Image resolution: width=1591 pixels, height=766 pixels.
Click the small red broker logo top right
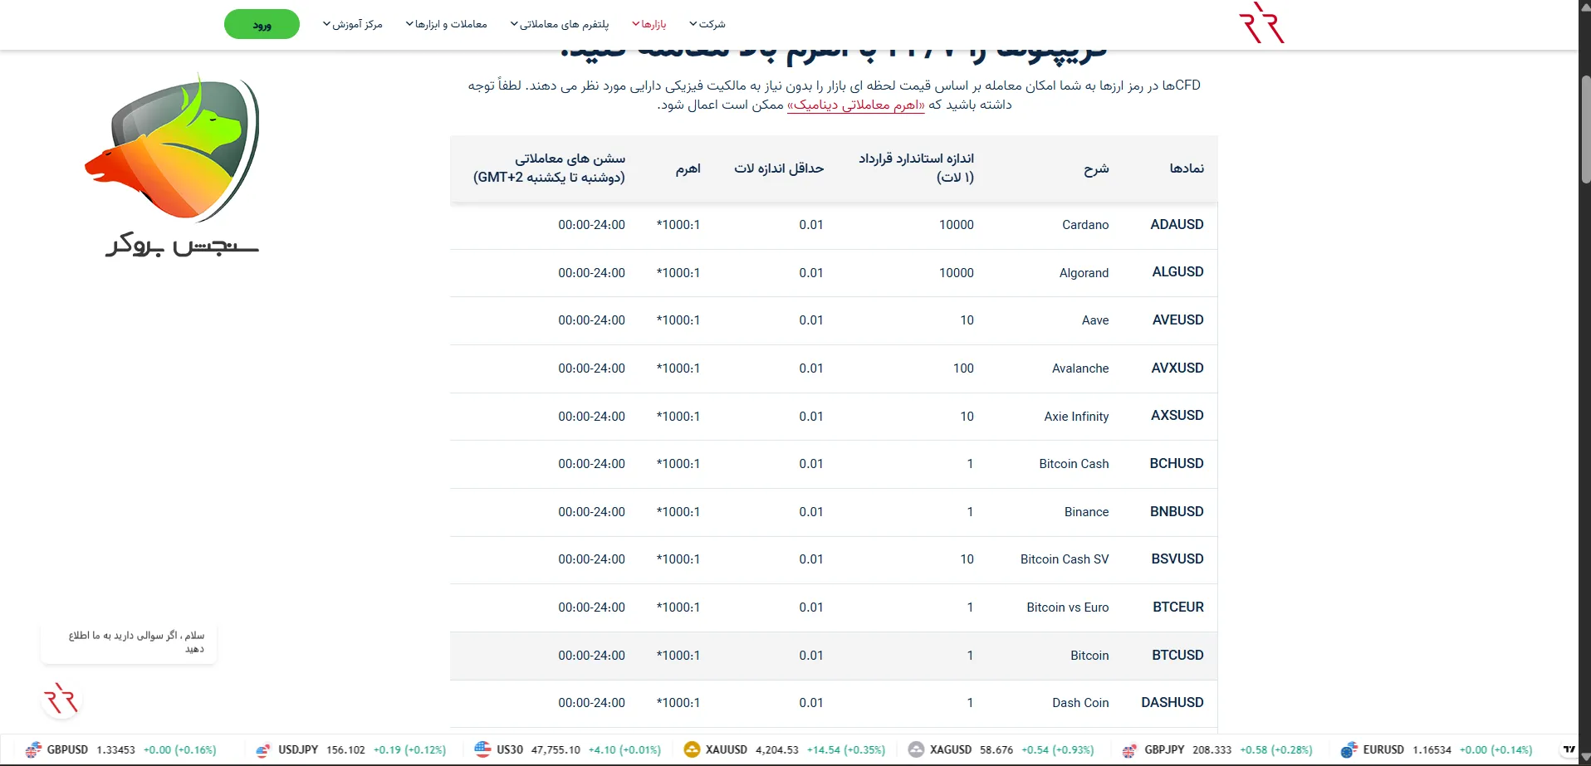click(x=1261, y=22)
